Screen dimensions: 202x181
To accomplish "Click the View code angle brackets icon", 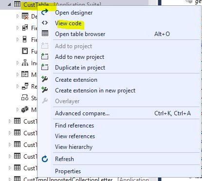I will [45, 23].
